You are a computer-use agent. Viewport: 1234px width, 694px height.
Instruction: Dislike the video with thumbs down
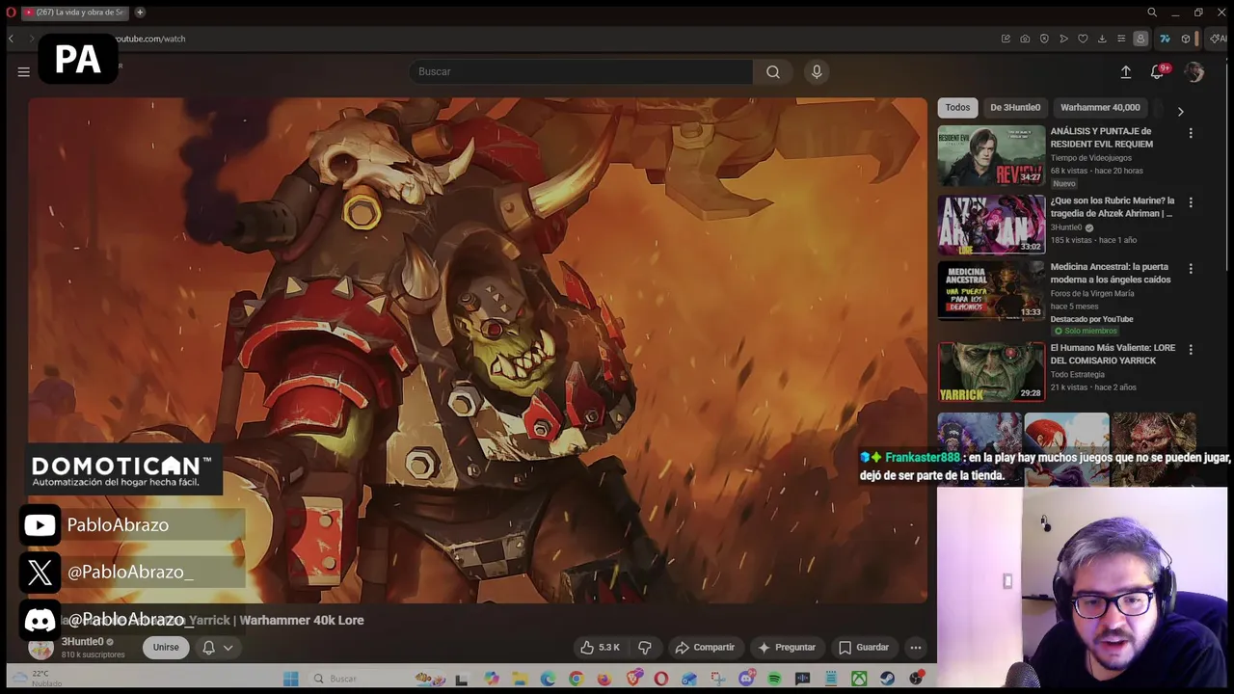coord(645,648)
